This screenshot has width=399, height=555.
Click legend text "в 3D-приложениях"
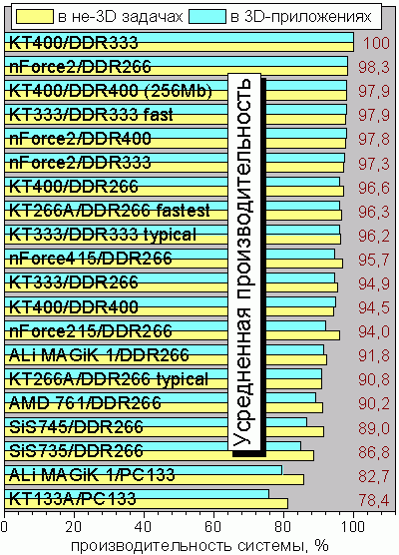click(301, 17)
